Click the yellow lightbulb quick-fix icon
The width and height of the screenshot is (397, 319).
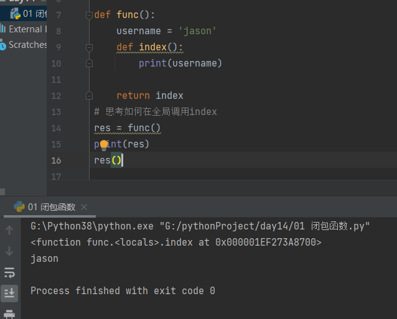[x=104, y=144]
